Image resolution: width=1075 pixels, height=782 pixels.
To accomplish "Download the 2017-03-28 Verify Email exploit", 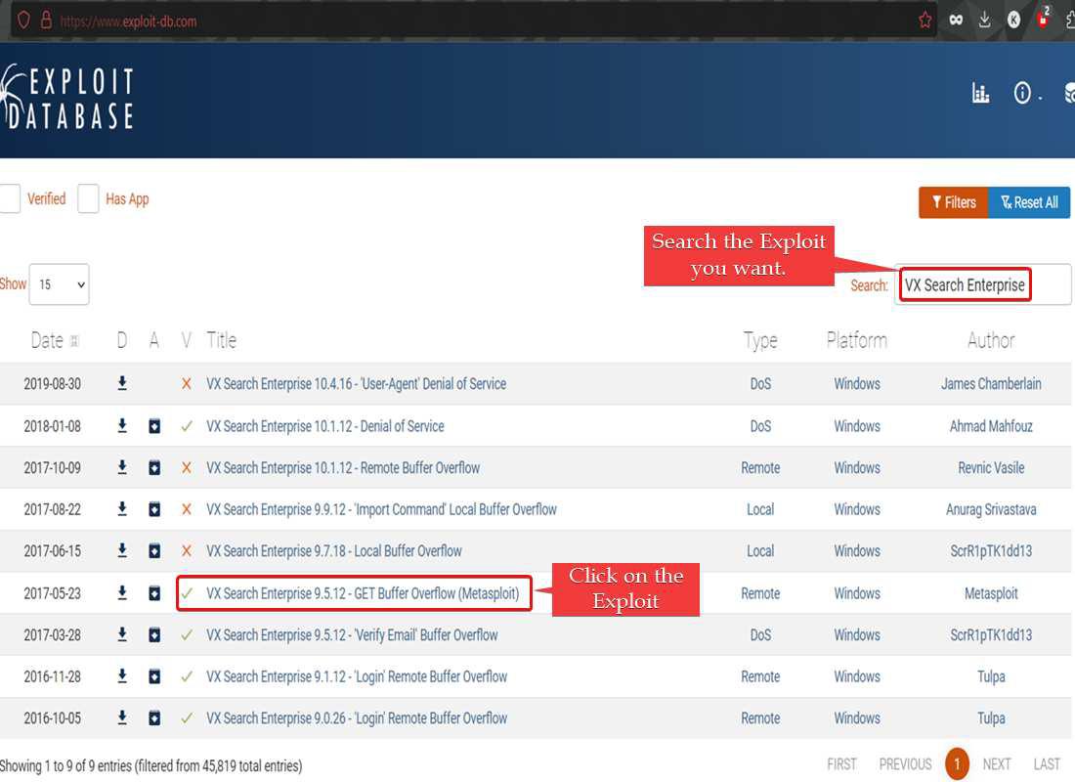I will coord(122,634).
